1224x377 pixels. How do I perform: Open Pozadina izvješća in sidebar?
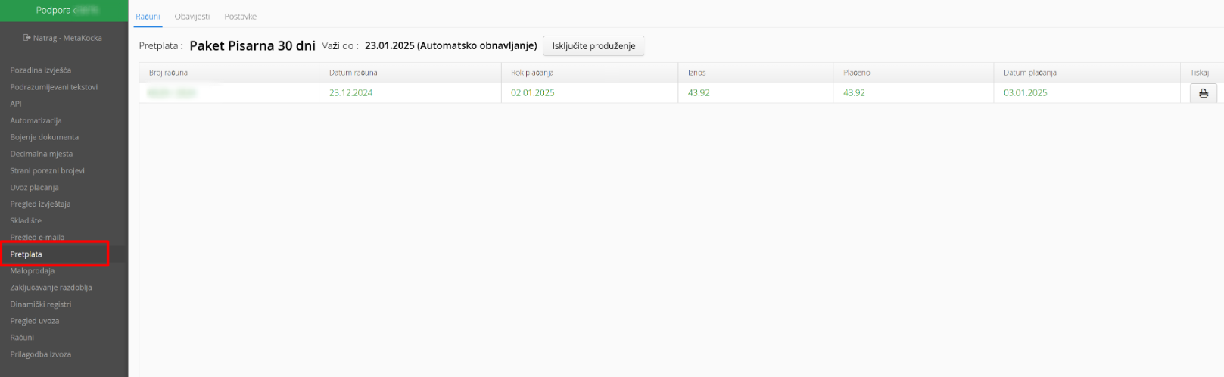click(x=41, y=70)
